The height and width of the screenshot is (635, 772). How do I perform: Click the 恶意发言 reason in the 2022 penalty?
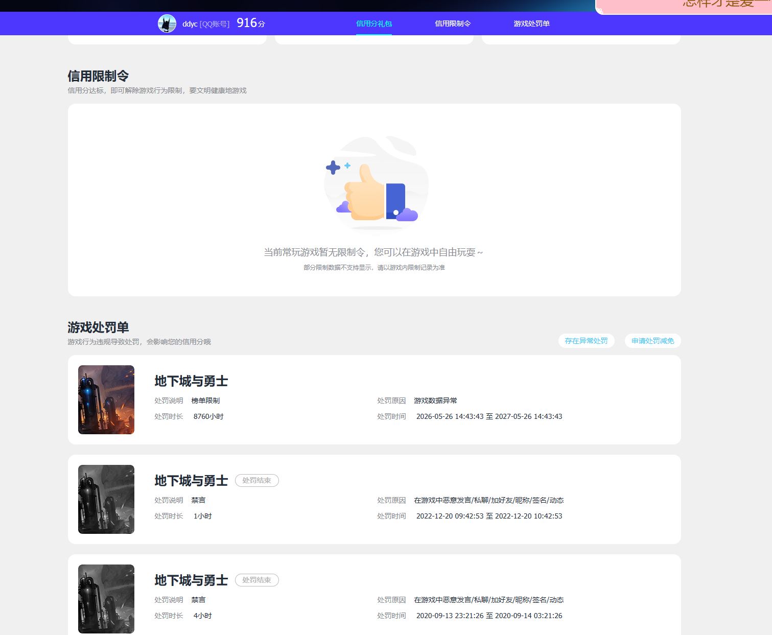[x=488, y=500]
